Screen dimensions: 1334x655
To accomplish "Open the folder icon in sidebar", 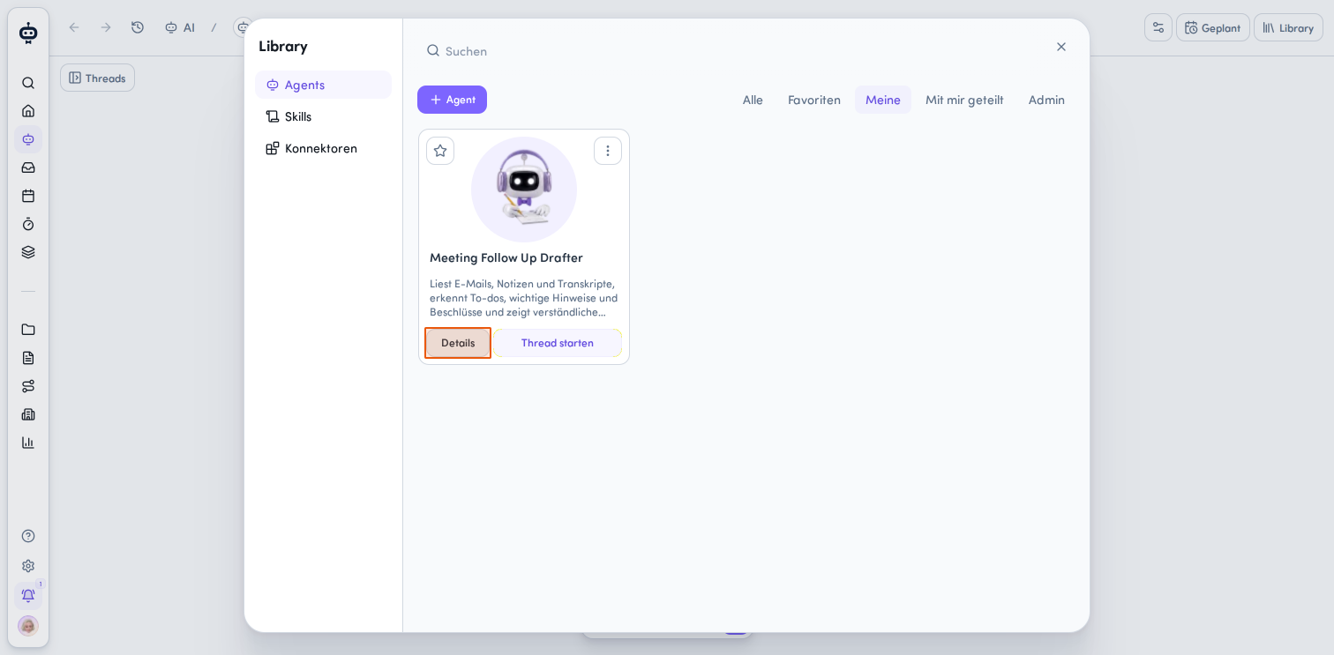I will (x=28, y=330).
